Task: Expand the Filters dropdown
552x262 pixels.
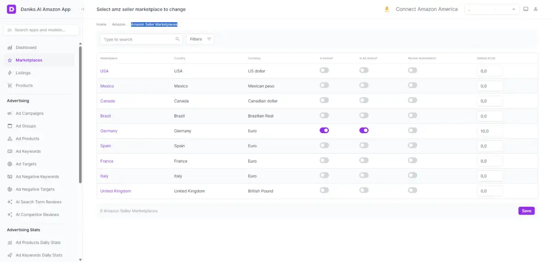Action: [200, 39]
